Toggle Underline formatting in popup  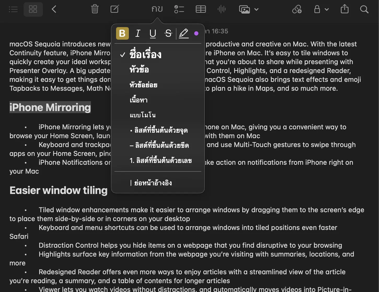153,33
